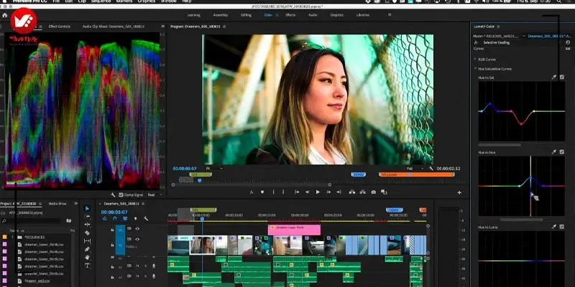The height and width of the screenshot is (287, 575).
Task: Click the Lift button
Action: 352,192
